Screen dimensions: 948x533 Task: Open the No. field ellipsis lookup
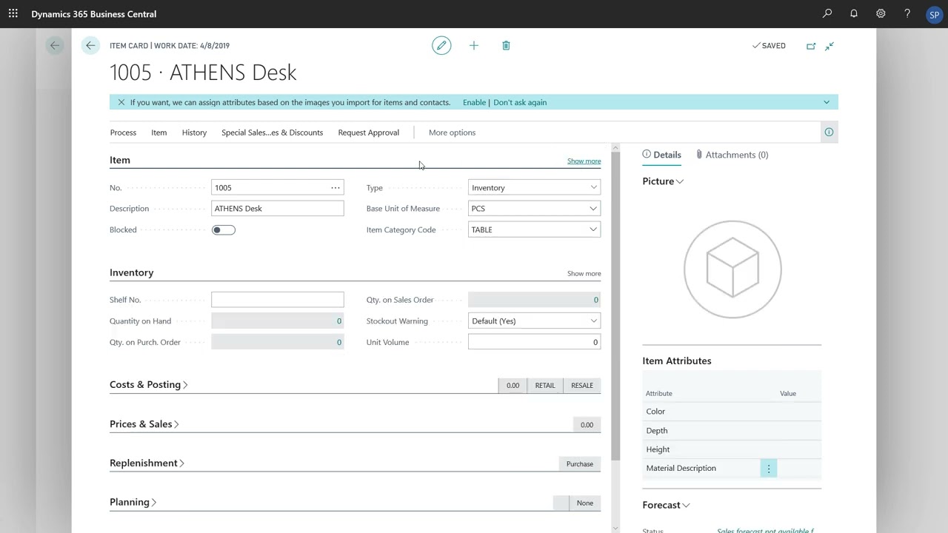336,188
